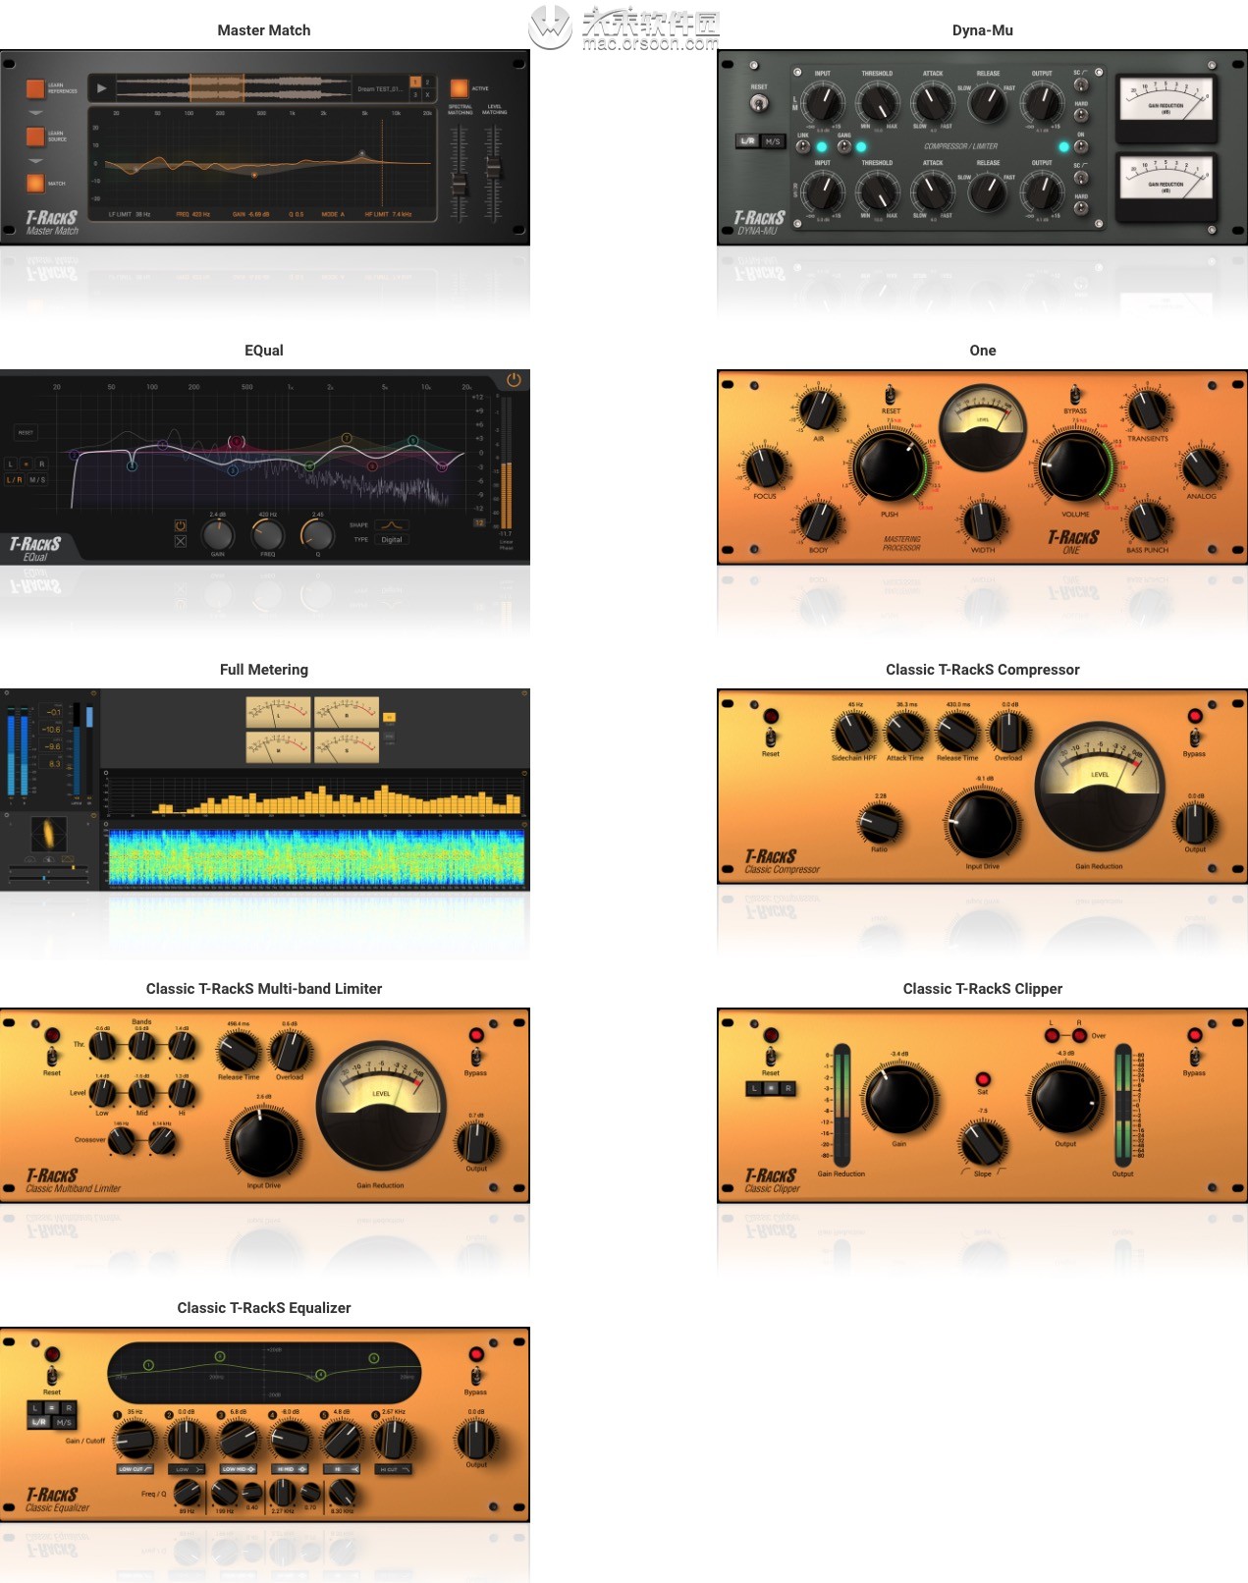This screenshot has height=1583, width=1248.
Task: Play the reference track in Master Match
Action: coord(101,88)
